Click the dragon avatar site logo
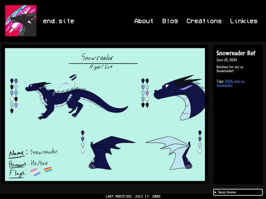The image size is (266, 199). pos(21,21)
